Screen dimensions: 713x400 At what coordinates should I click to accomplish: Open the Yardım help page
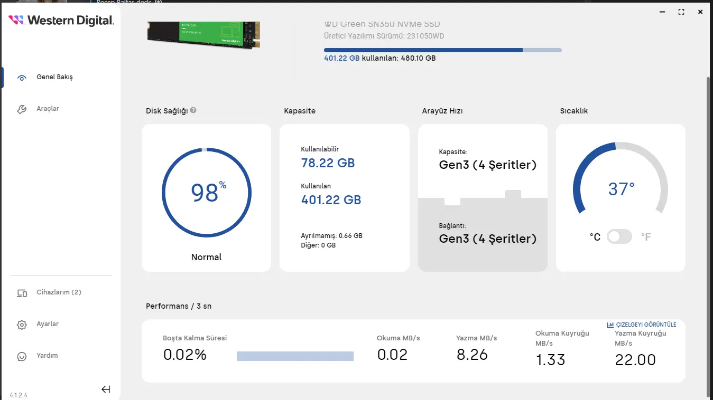(x=47, y=356)
